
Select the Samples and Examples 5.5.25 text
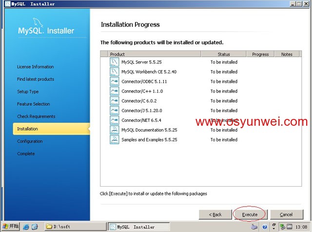[149, 140]
